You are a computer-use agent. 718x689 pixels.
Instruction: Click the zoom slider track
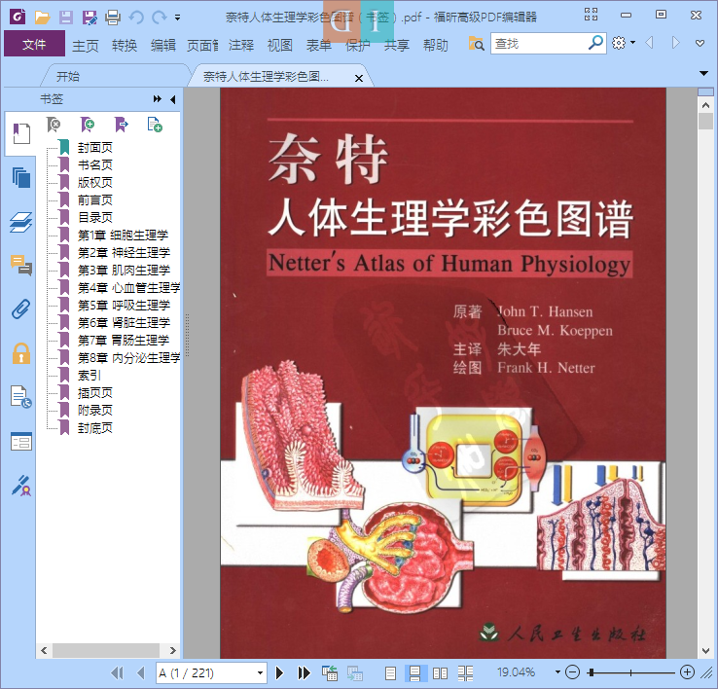coord(630,672)
